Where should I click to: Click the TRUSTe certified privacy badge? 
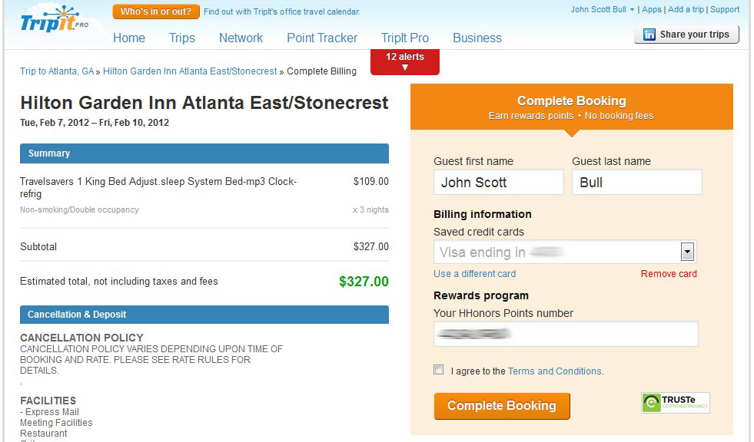coord(675,403)
